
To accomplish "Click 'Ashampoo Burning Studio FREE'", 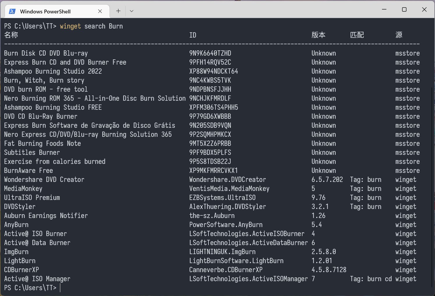I will pyautogui.click(x=53, y=107).
